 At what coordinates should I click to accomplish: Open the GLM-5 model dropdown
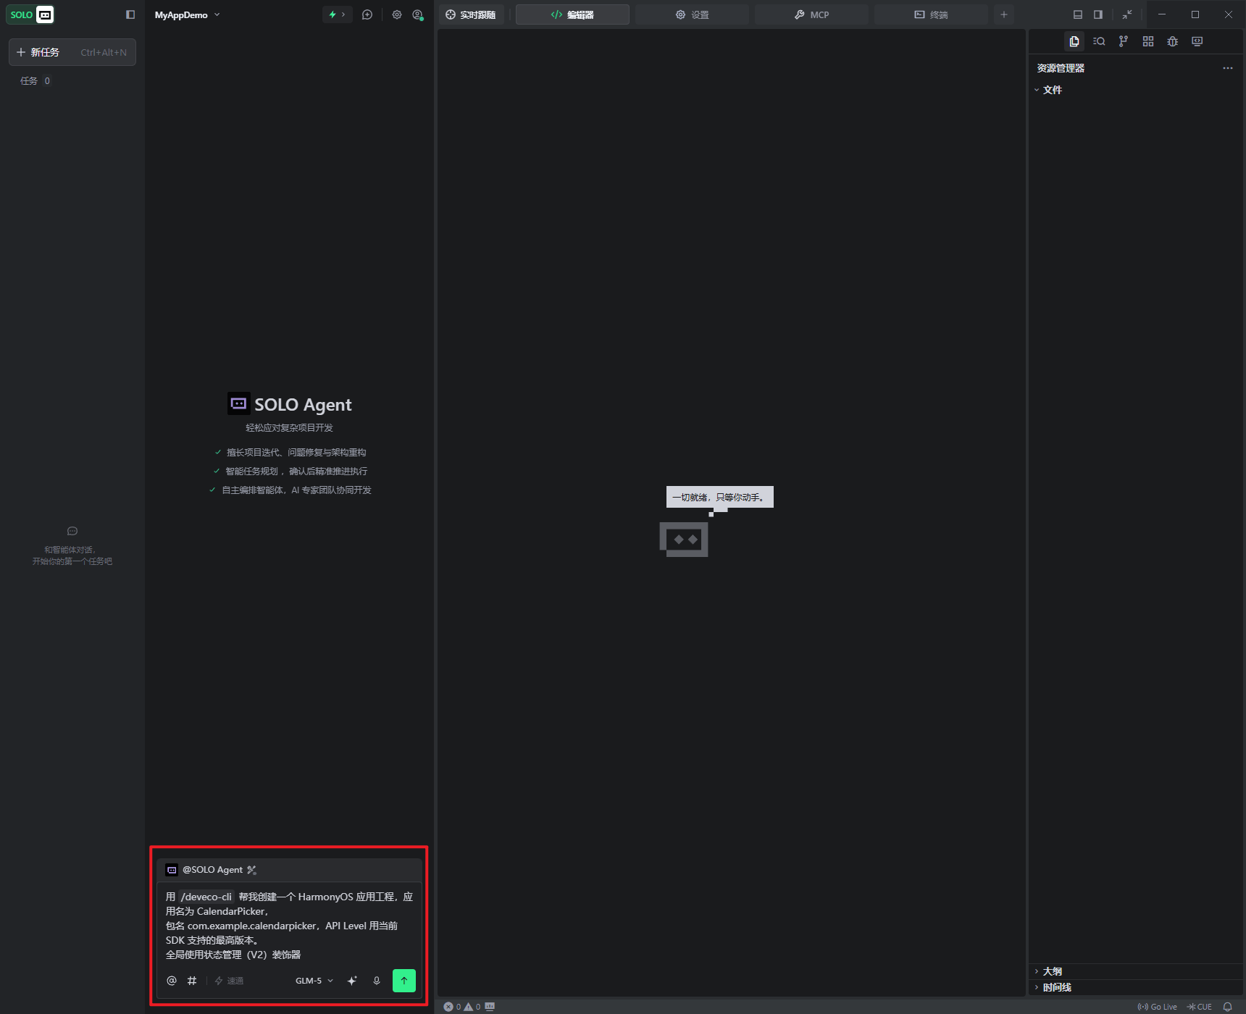coord(314,981)
